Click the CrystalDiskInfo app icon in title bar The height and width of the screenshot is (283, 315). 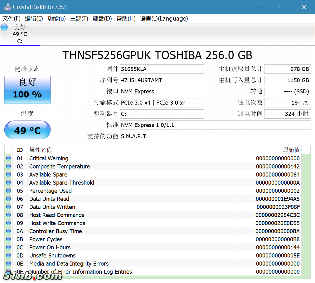[x=7, y=7]
